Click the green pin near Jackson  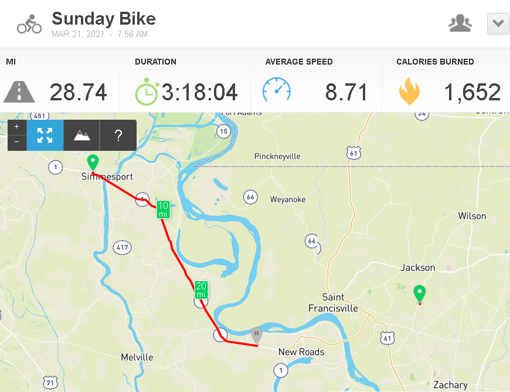tap(419, 293)
